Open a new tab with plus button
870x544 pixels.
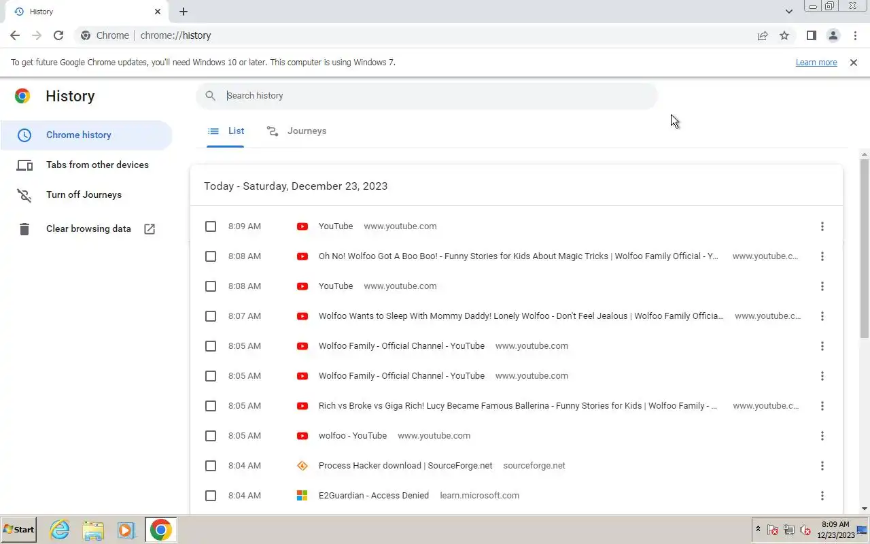184,12
